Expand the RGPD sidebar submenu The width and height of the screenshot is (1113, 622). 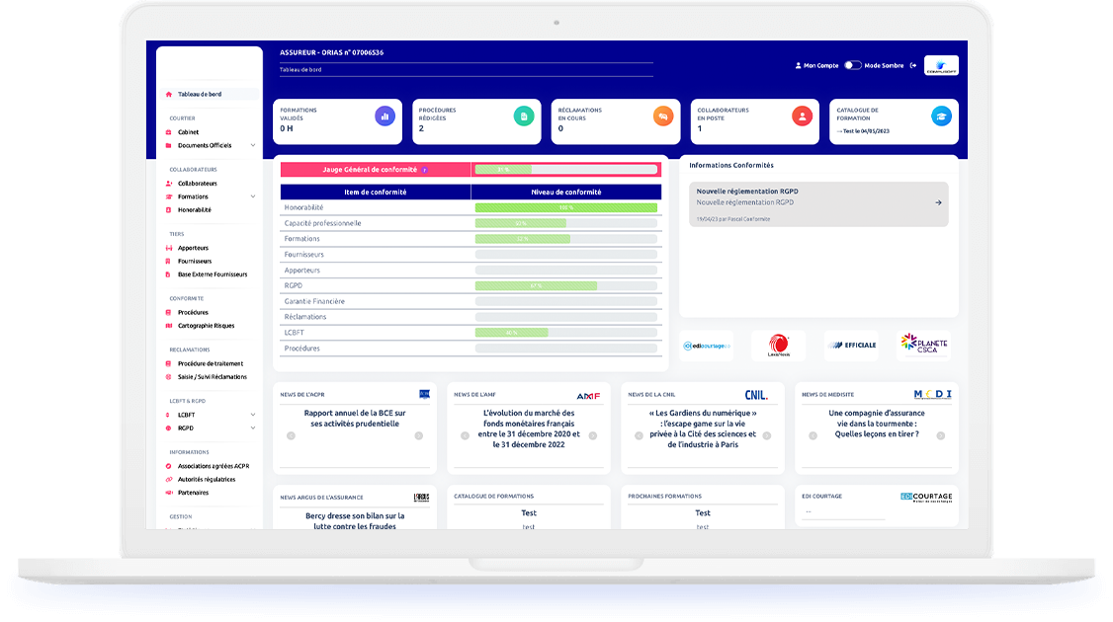(253, 428)
